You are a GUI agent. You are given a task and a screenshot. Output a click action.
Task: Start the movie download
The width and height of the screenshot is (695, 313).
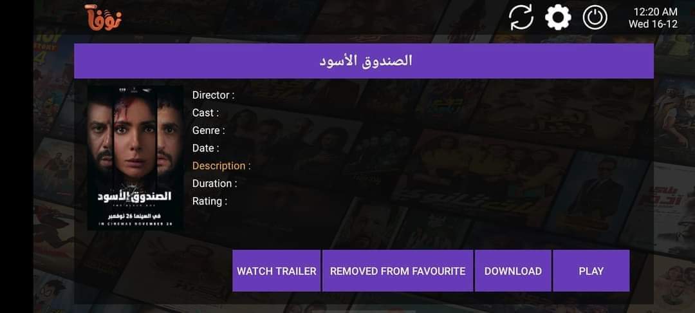(513, 271)
